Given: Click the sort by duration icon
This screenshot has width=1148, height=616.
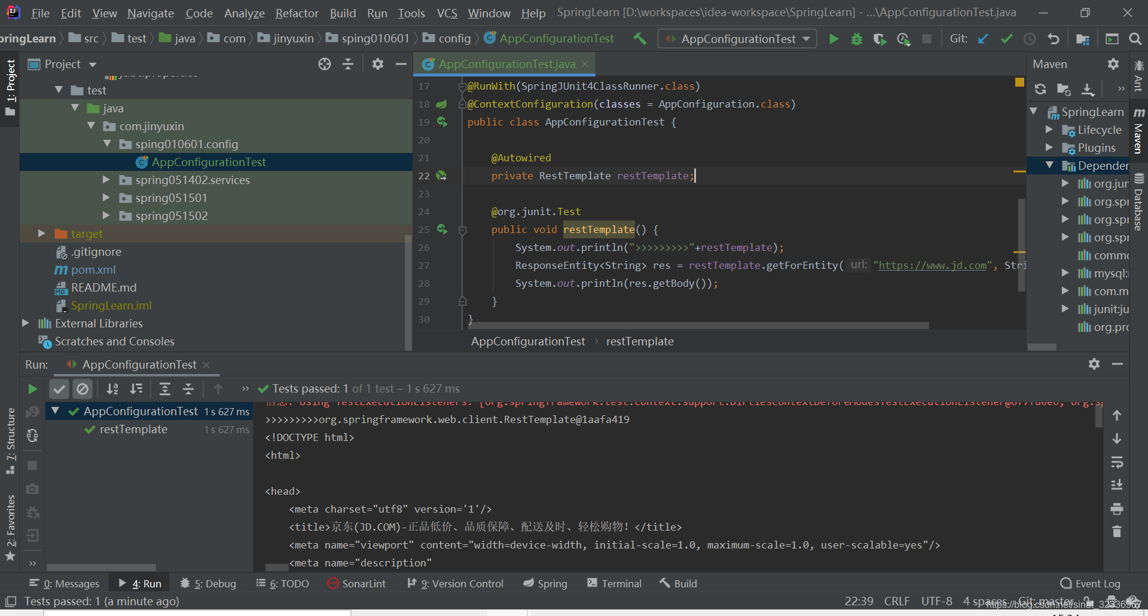Looking at the screenshot, I should click(x=136, y=389).
